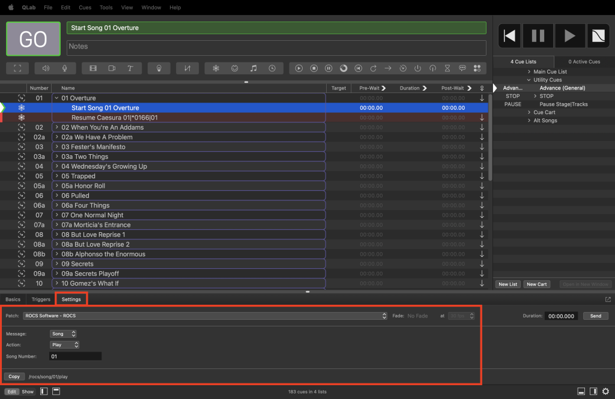Add a Script cue with the four-dots icon
This screenshot has width=615, height=399.
point(477,68)
